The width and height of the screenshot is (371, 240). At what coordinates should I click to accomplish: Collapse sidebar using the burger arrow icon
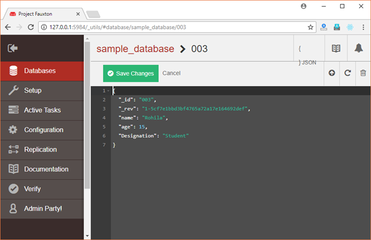(12, 48)
